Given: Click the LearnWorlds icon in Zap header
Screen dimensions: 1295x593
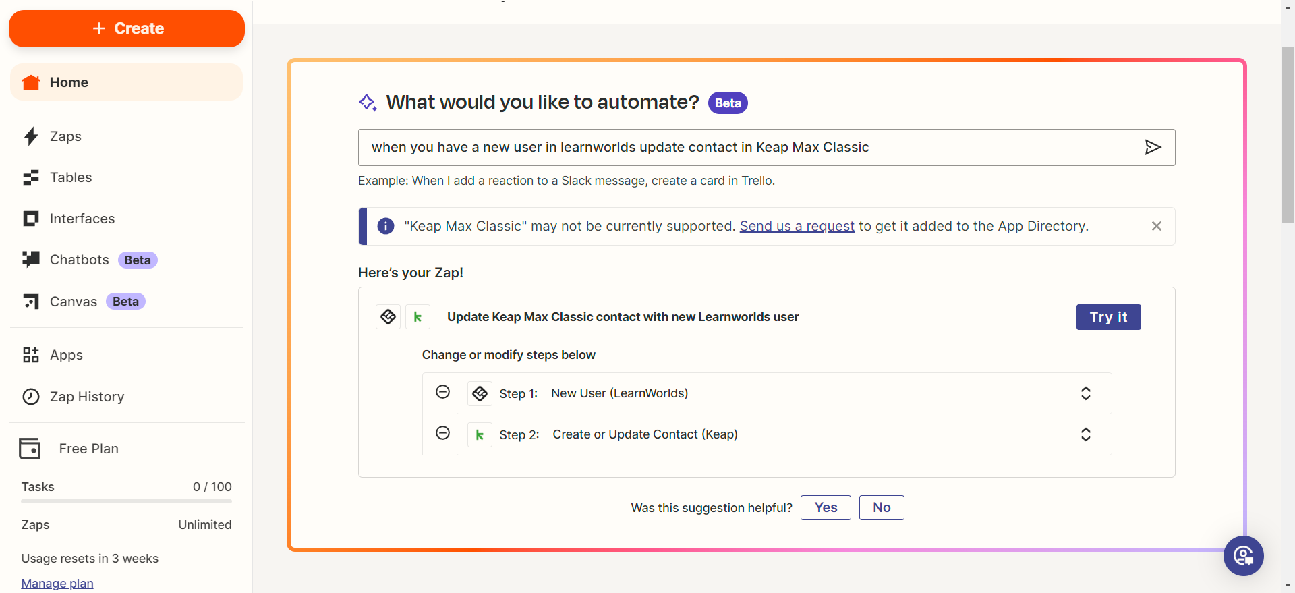Looking at the screenshot, I should point(388,317).
